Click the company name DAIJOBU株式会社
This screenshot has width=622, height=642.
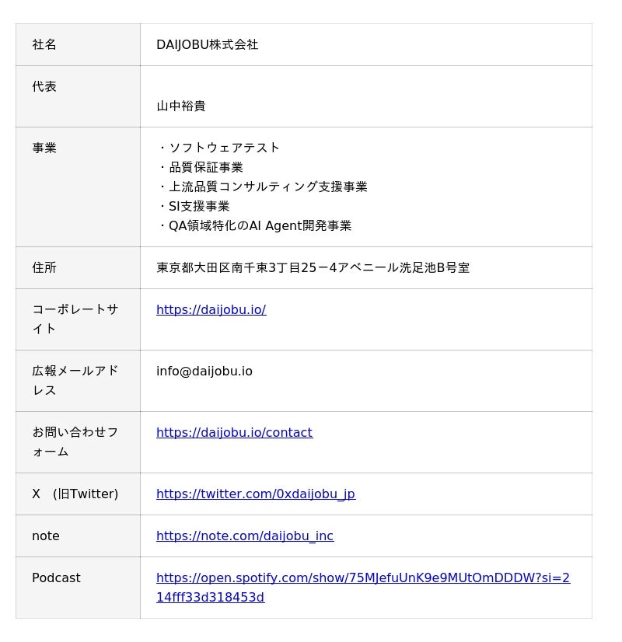click(x=207, y=44)
